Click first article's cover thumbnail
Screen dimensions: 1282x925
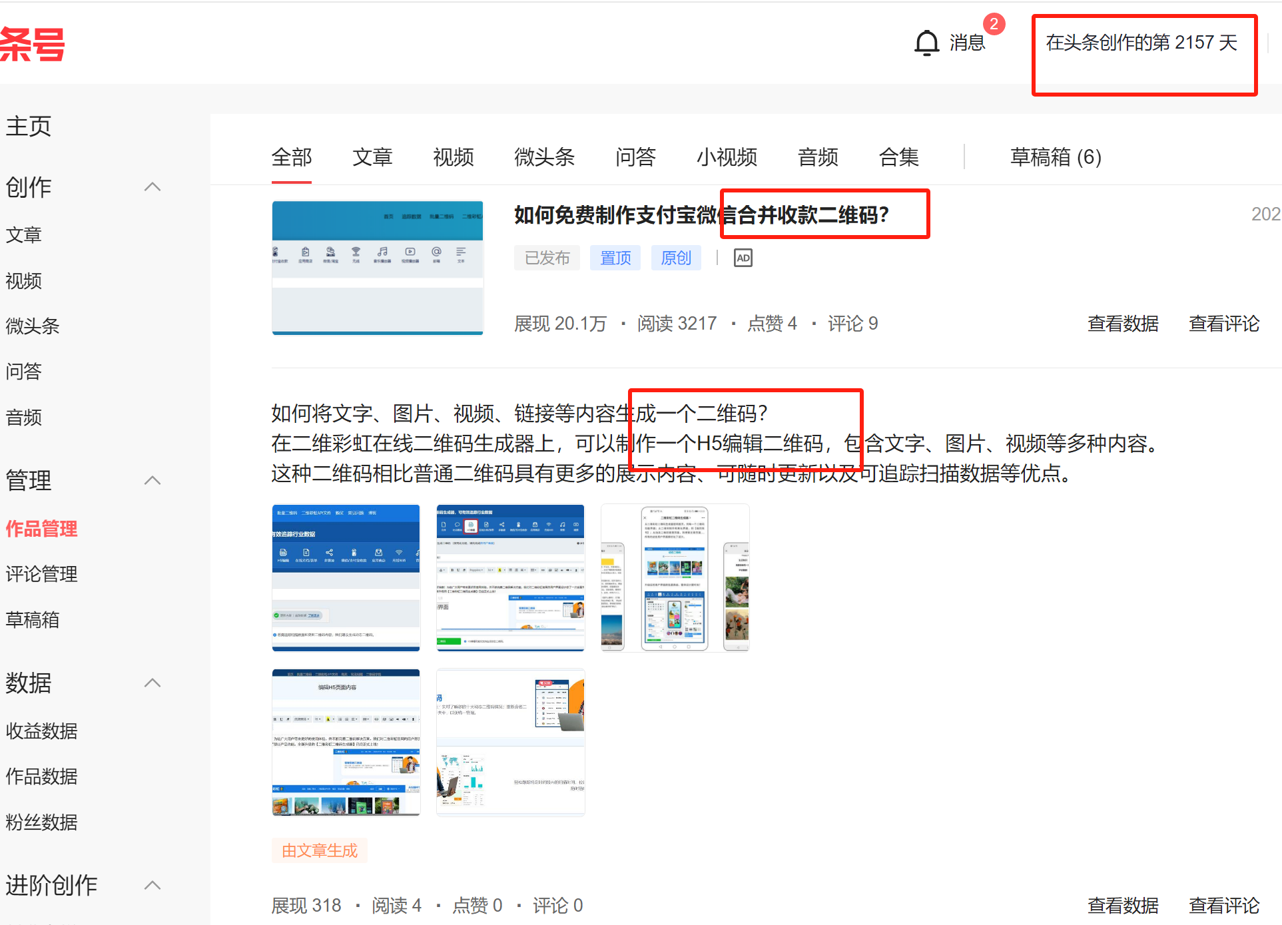(x=378, y=268)
